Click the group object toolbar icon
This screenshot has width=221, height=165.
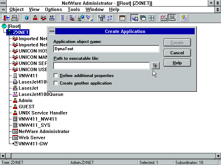[44, 18]
